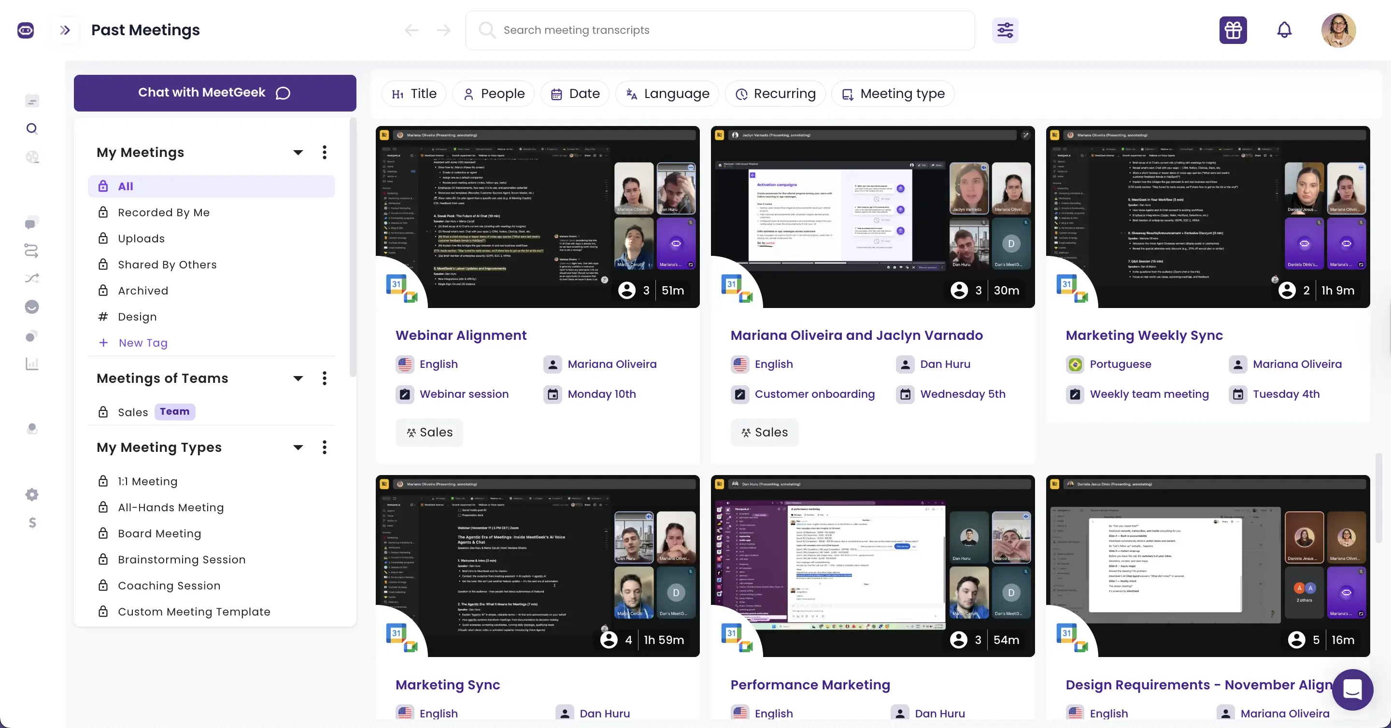
Task: Select the Recorded By Me filter
Action: [x=163, y=212]
